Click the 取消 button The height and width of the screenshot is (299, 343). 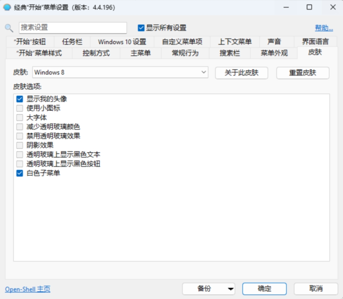click(x=316, y=289)
